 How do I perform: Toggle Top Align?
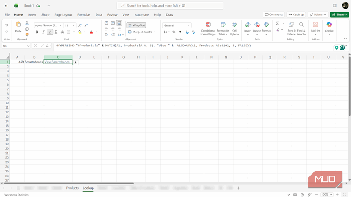click(107, 23)
